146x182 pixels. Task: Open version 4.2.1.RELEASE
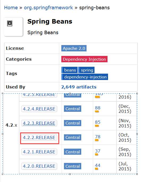(x=39, y=152)
